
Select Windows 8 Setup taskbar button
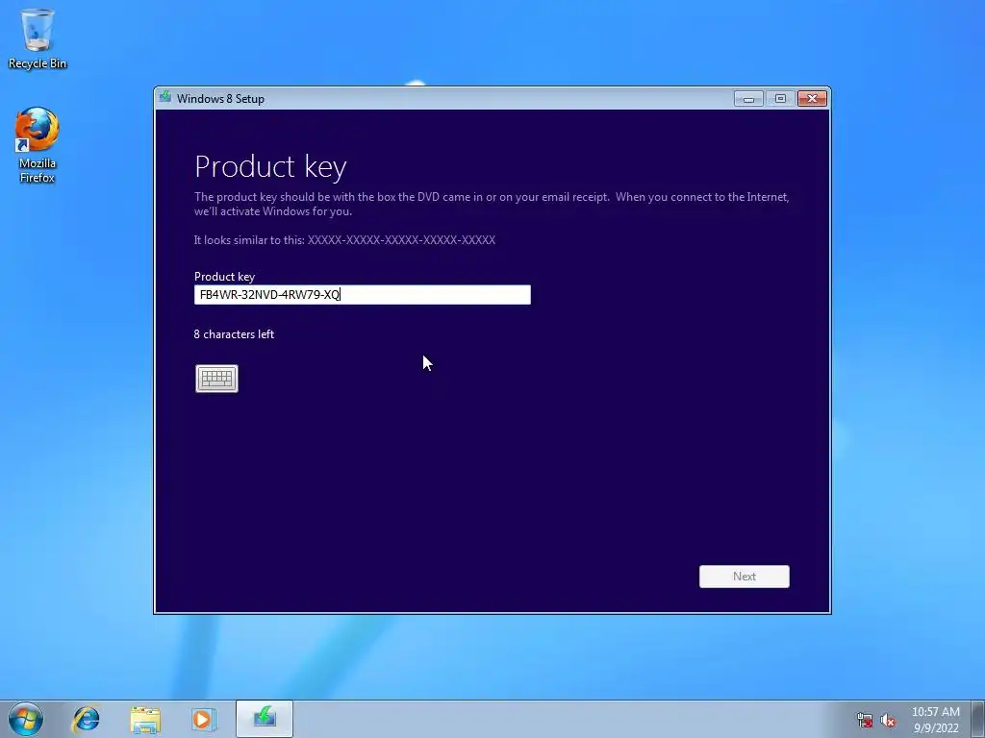(265, 719)
